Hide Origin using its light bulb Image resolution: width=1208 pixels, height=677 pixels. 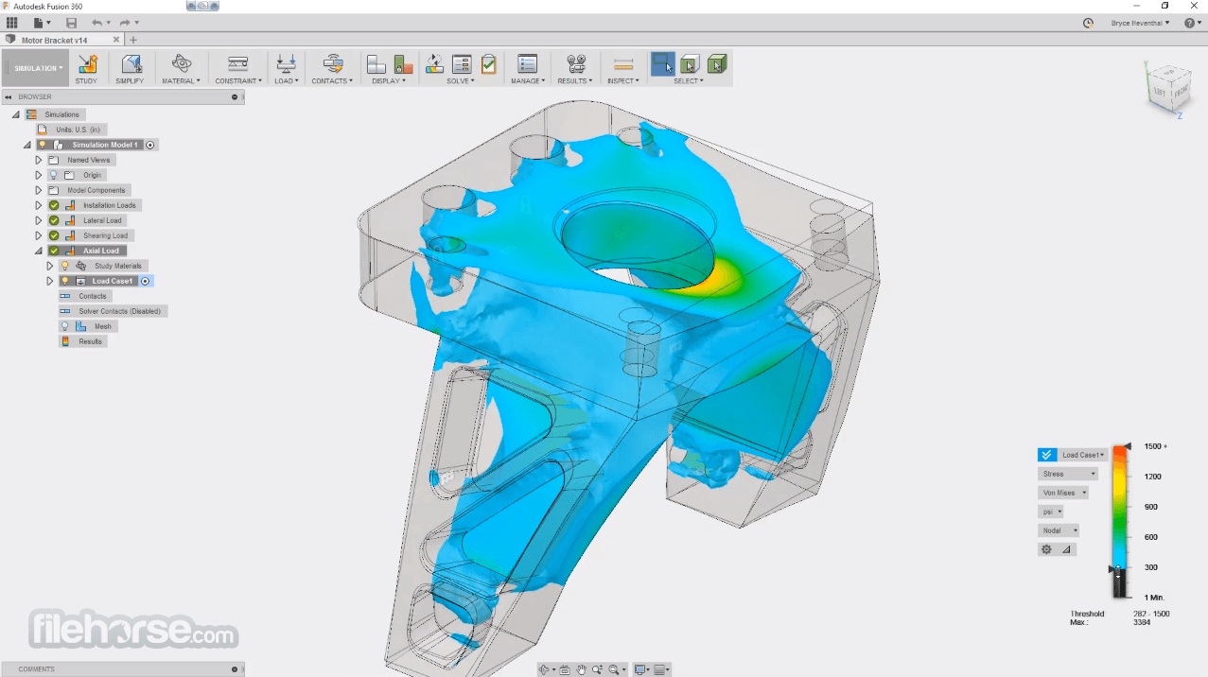point(54,175)
